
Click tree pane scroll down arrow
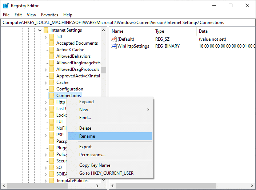(103, 180)
